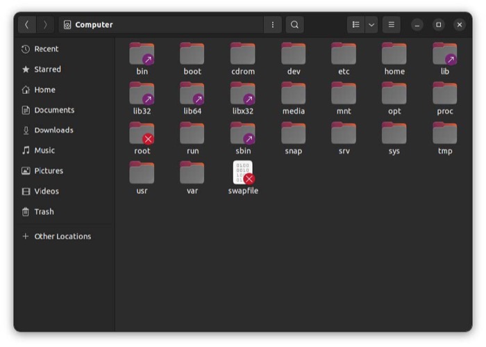Minimize the Files window
Image resolution: width=486 pixels, height=347 pixels.
417,24
